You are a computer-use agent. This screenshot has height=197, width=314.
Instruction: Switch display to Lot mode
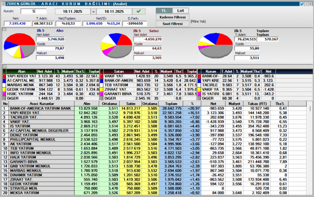[x=181, y=11]
